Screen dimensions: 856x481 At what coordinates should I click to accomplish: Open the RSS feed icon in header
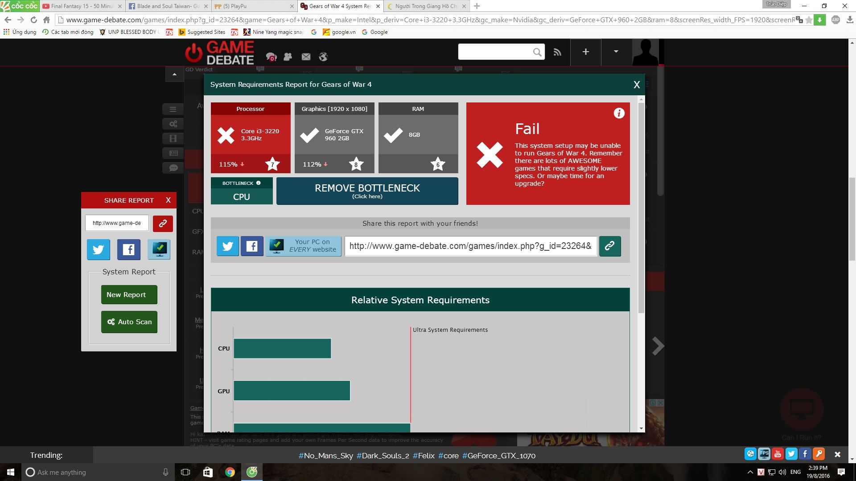(557, 52)
